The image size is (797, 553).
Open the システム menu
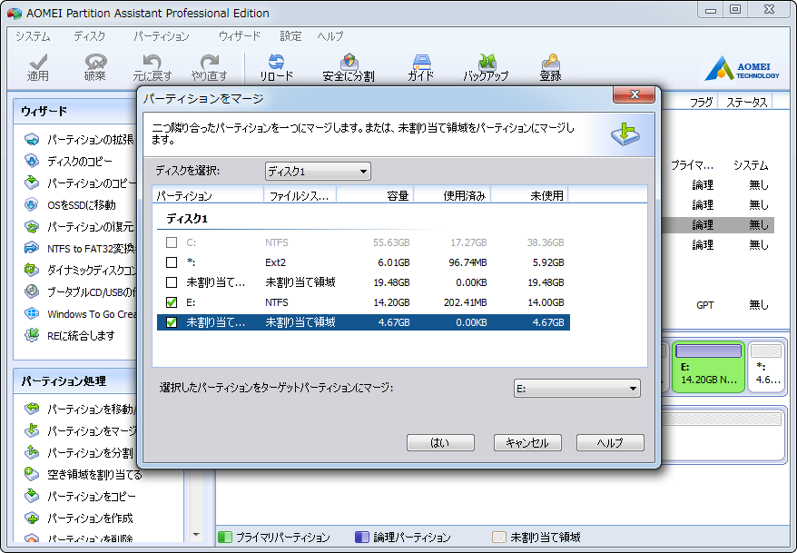(x=33, y=36)
